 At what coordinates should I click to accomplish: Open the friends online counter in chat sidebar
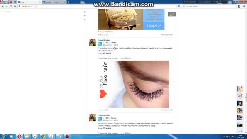coord(240,131)
